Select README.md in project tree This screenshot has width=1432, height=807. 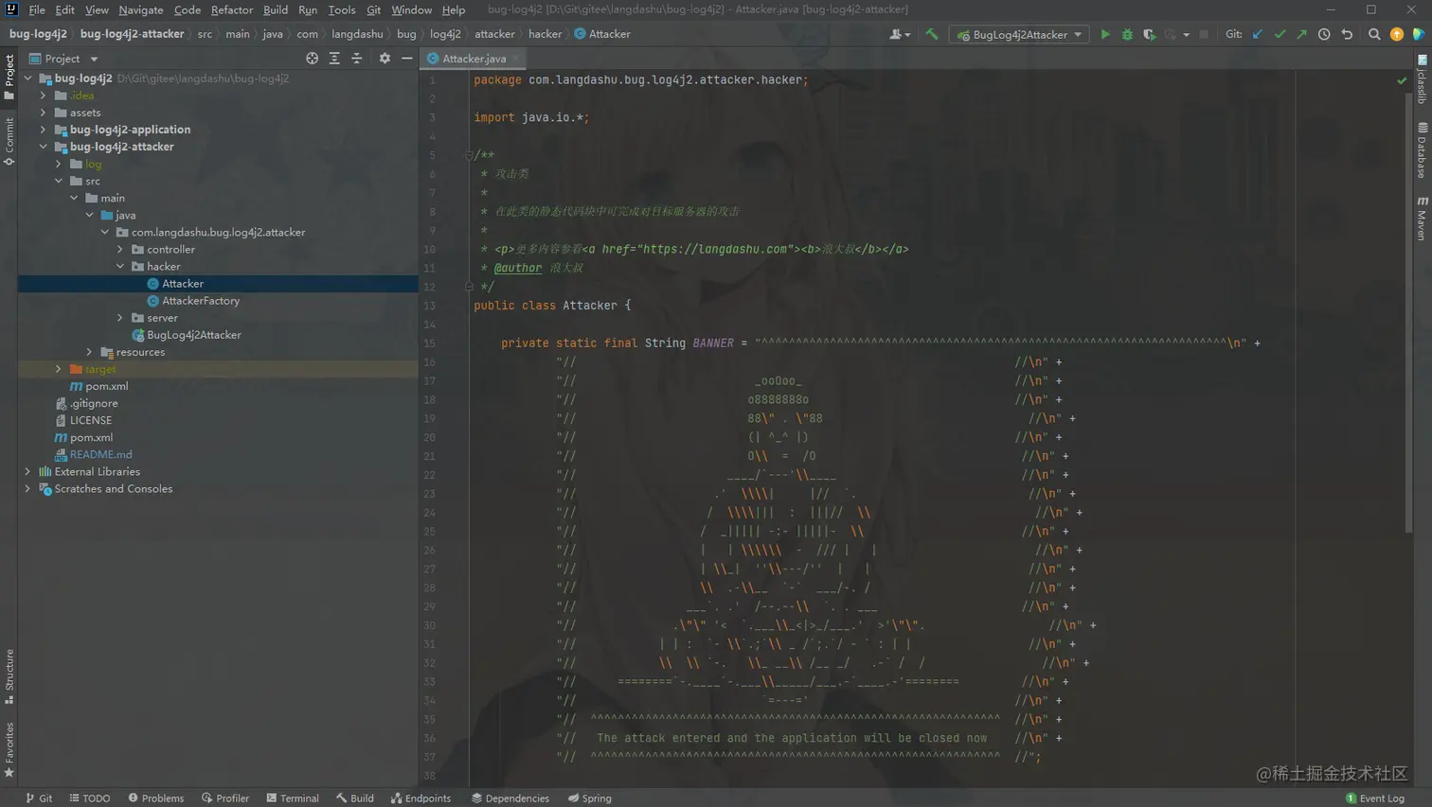click(x=100, y=455)
